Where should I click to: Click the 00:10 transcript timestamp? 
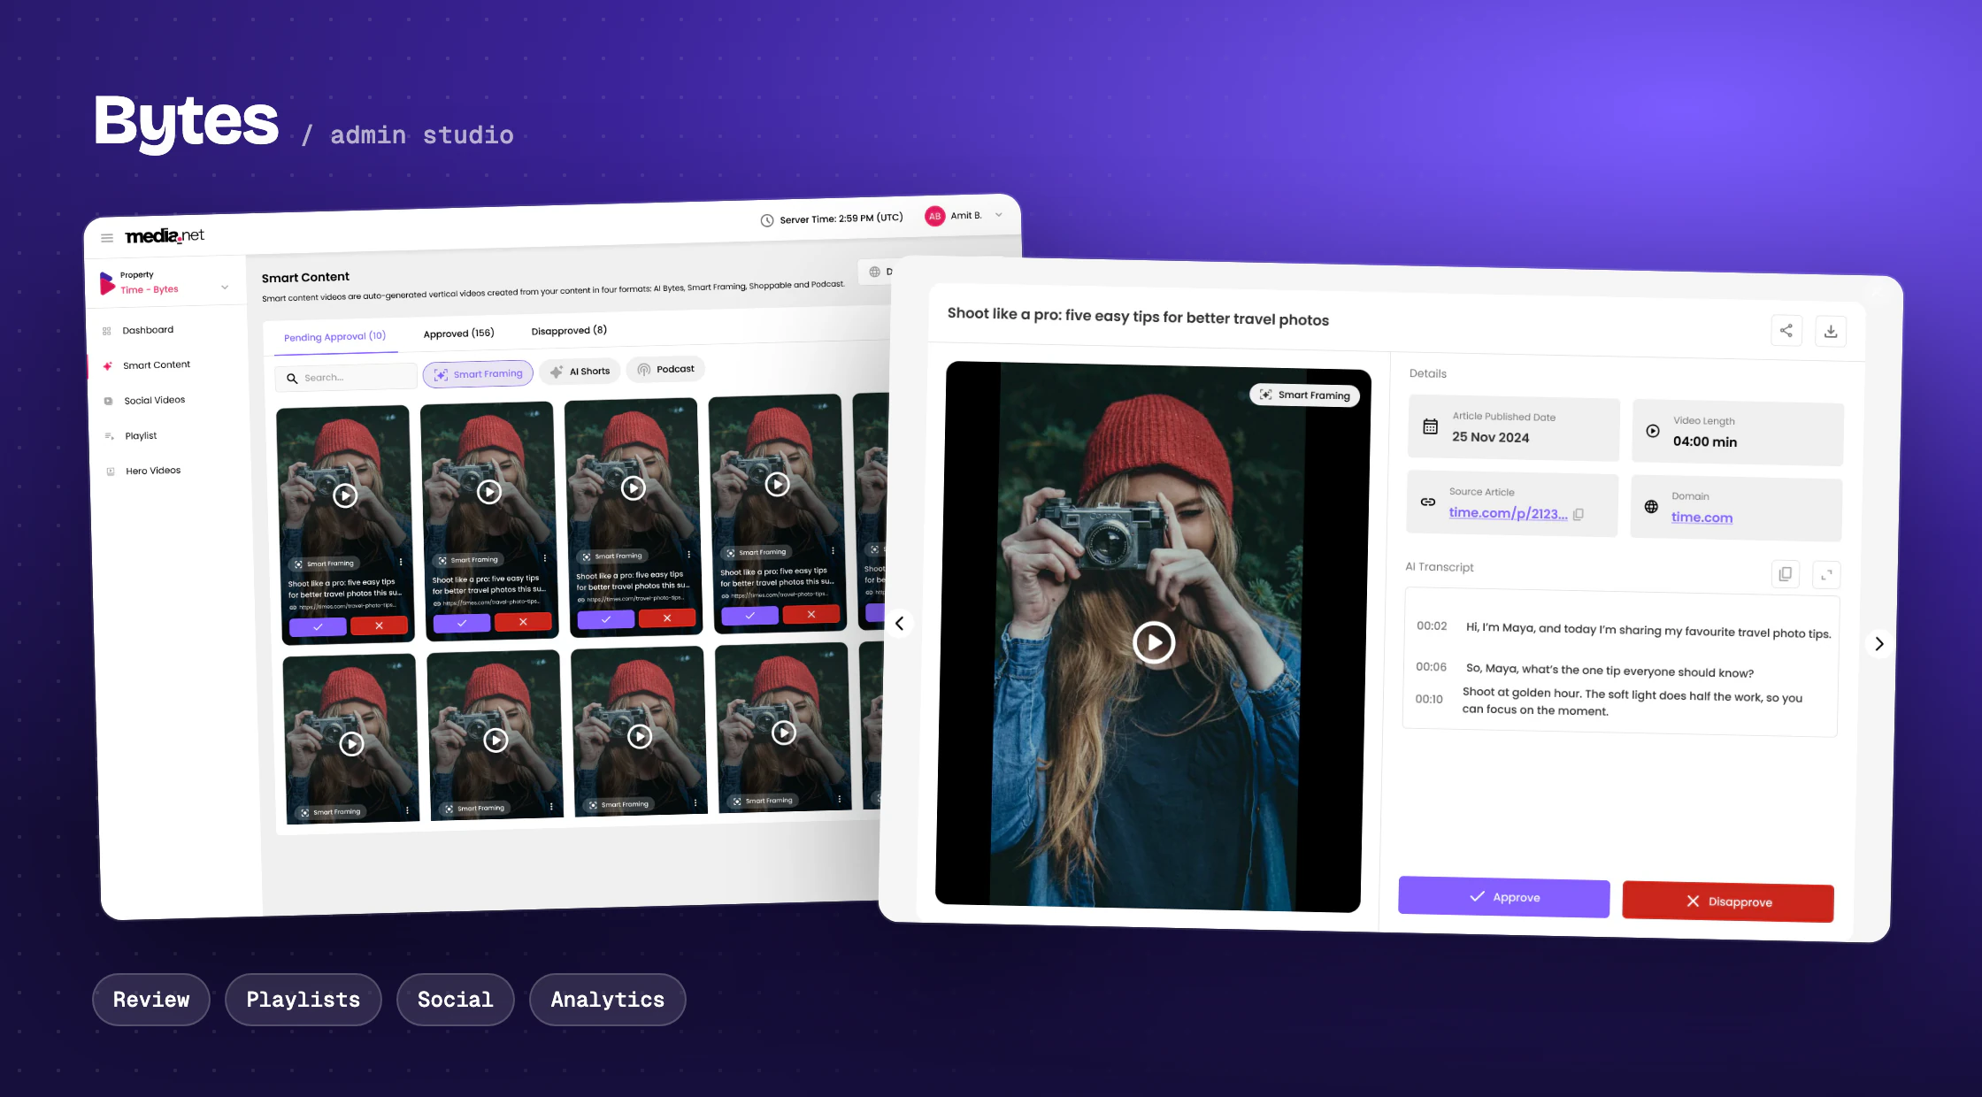coord(1429,699)
